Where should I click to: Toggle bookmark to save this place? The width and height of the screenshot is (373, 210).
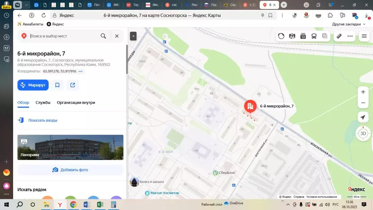pos(57,85)
